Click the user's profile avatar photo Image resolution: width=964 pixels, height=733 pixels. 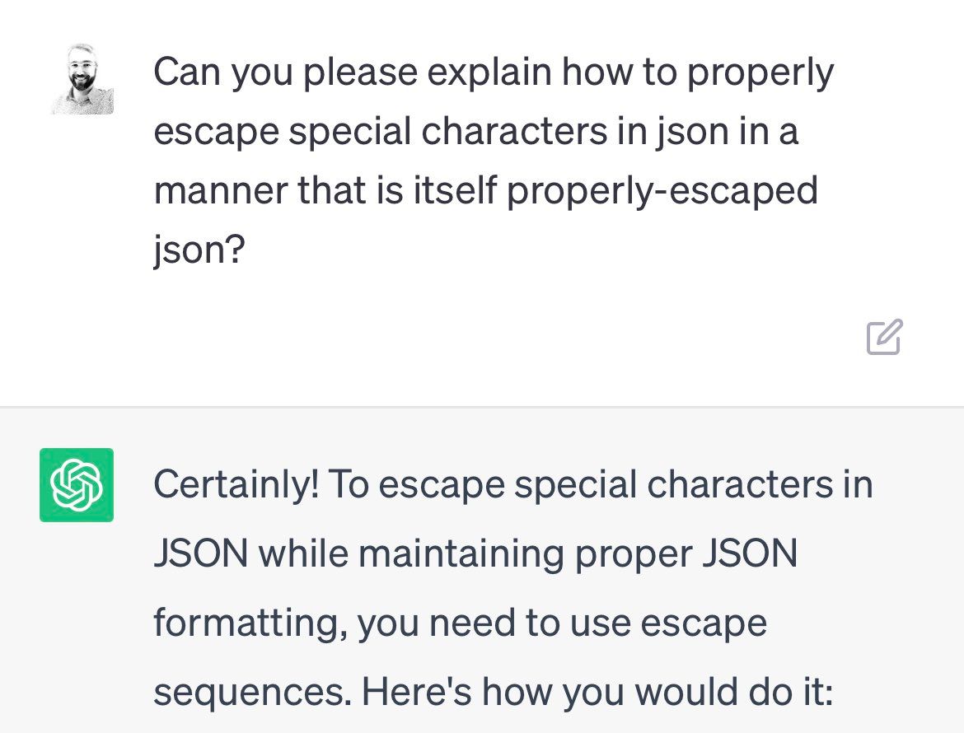(82, 79)
